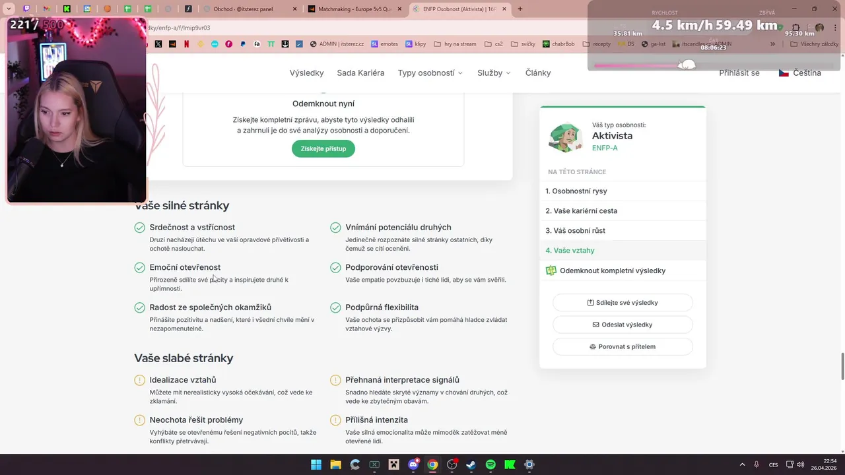845x475 pixels.
Task: Click the ENFP-A type code
Action: (x=605, y=148)
